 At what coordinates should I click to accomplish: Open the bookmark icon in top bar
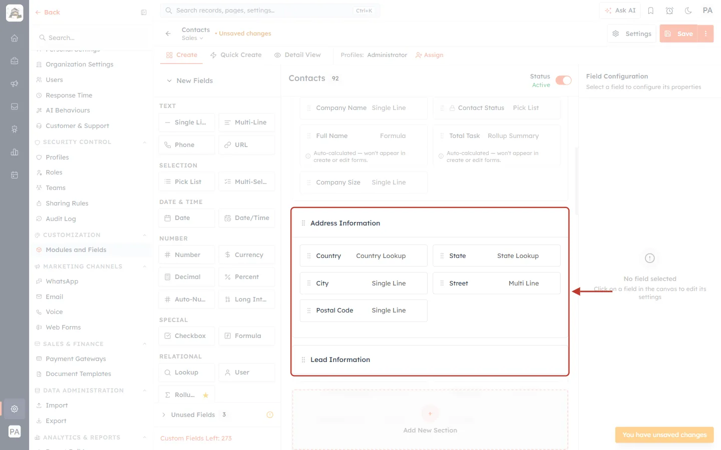tap(651, 10)
